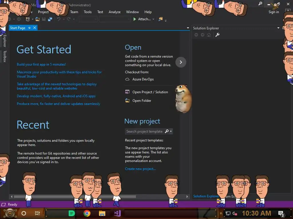Open the collapsed Toolbox side tab

(5, 56)
